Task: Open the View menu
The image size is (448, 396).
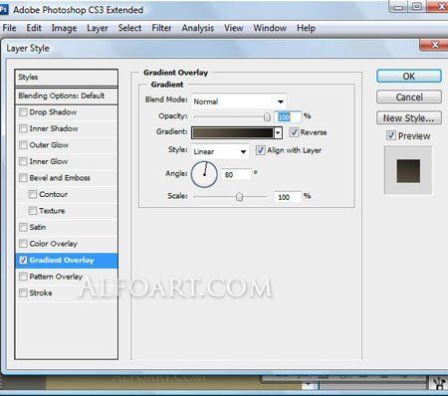Action: coord(234,28)
